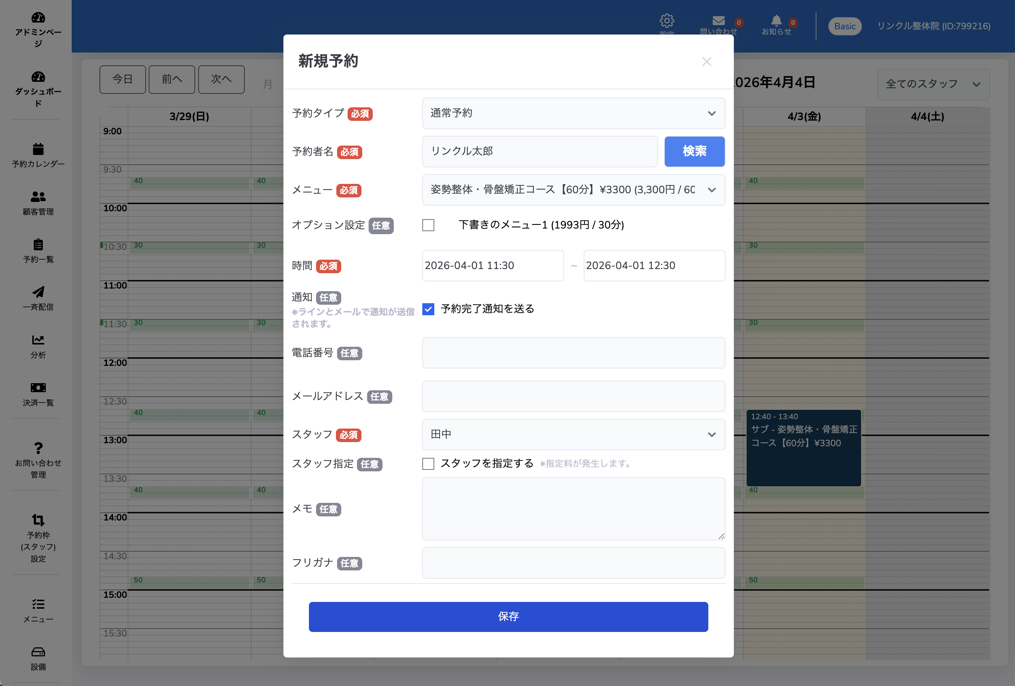Check スタッフを指定する option
Screen dimensions: 1015x686
click(428, 464)
